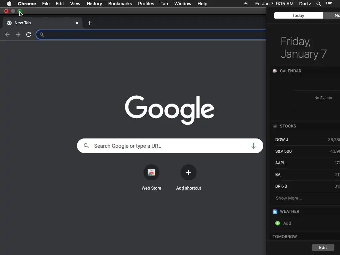340x255 pixels.
Task: Reload the current page
Action: pyautogui.click(x=29, y=35)
